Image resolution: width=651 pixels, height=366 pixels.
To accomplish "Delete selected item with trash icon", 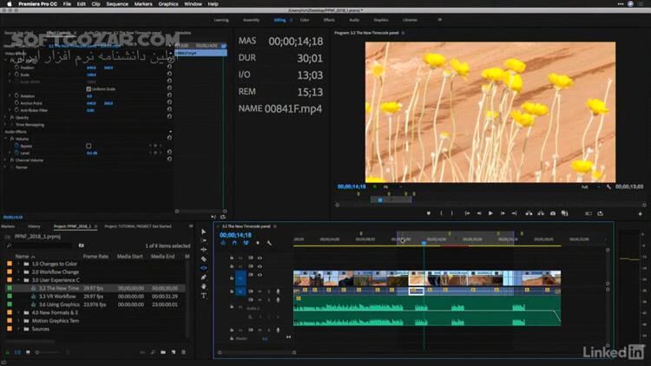I will pyautogui.click(x=183, y=352).
